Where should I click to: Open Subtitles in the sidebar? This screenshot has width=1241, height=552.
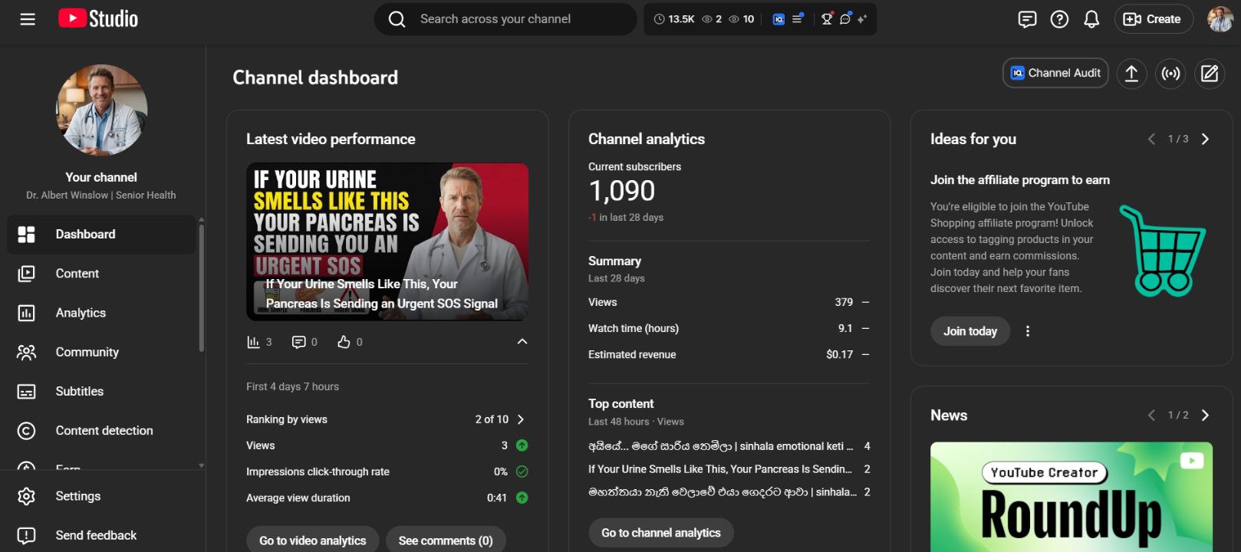[x=101, y=391]
